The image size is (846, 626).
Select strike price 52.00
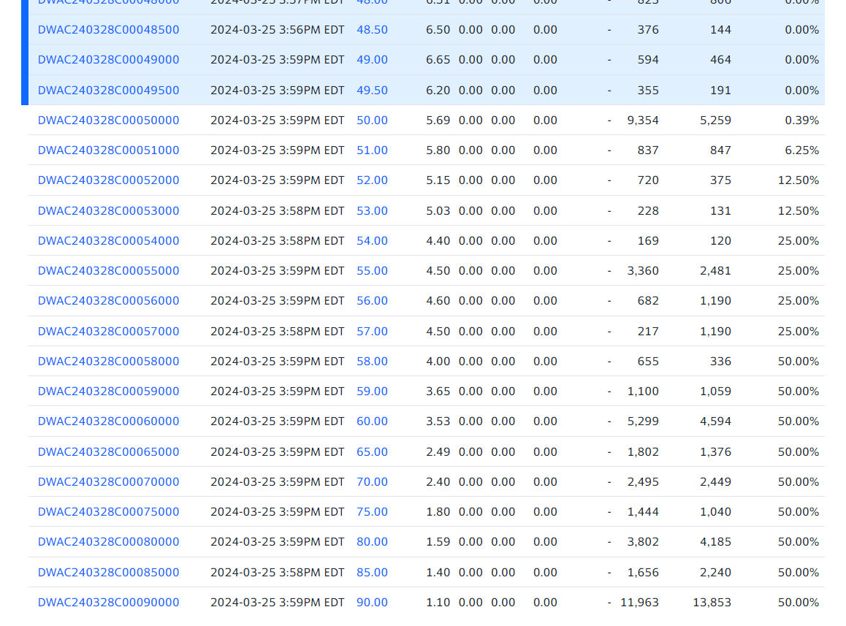click(x=372, y=180)
